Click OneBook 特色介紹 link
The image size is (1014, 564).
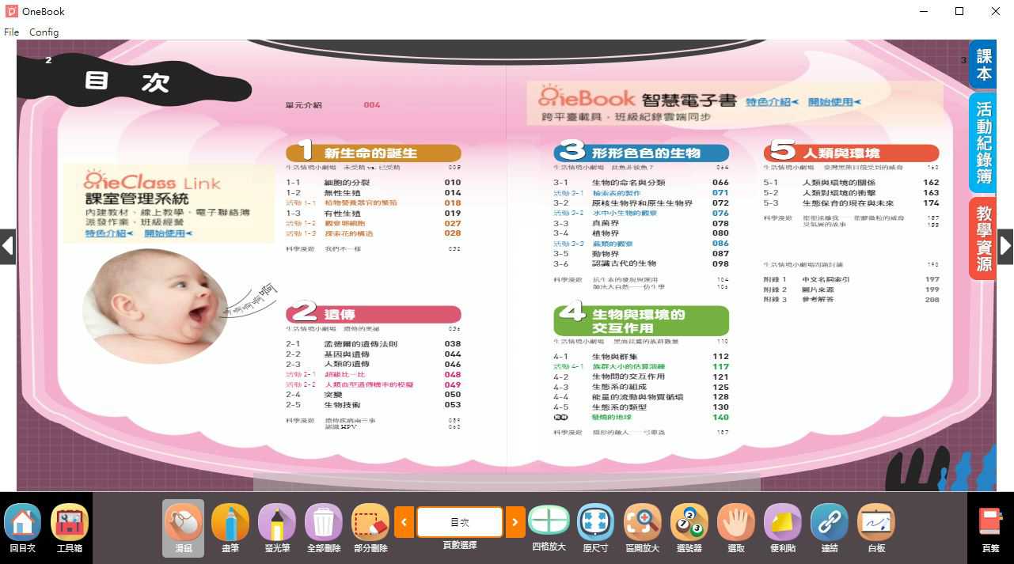(773, 102)
